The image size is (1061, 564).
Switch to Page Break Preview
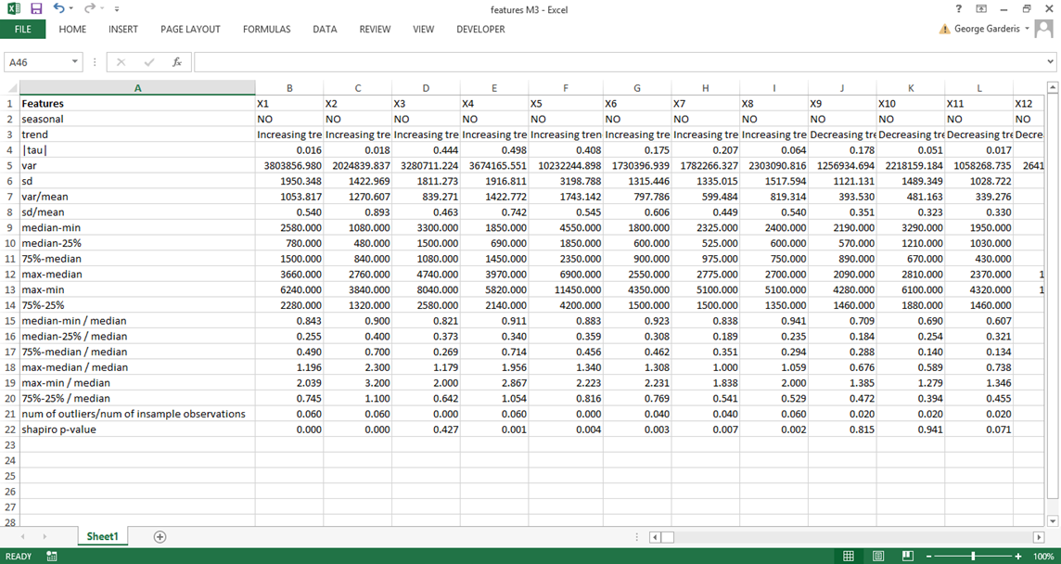click(908, 556)
